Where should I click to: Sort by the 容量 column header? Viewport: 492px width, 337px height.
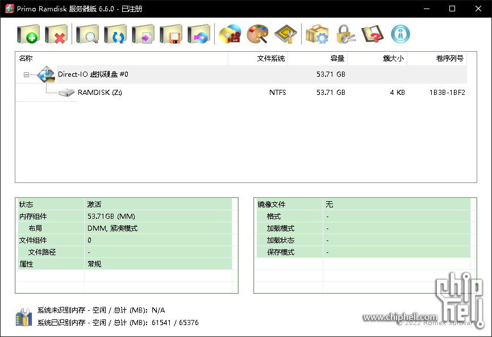tap(318, 59)
